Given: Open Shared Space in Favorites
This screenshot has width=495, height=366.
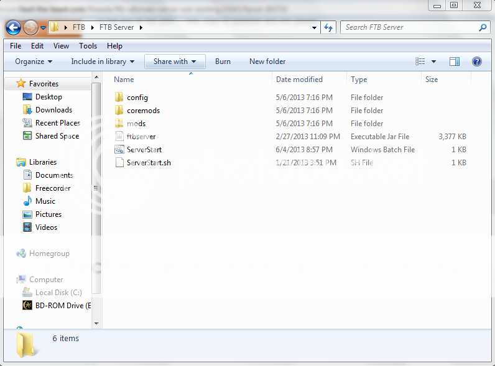Looking at the screenshot, I should click(x=57, y=136).
